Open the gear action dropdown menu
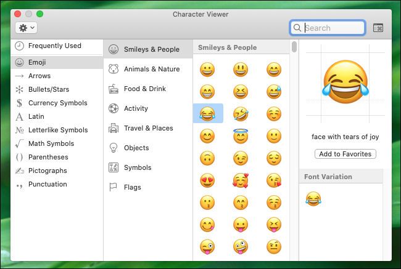Image resolution: width=401 pixels, height=269 pixels. tap(27, 28)
